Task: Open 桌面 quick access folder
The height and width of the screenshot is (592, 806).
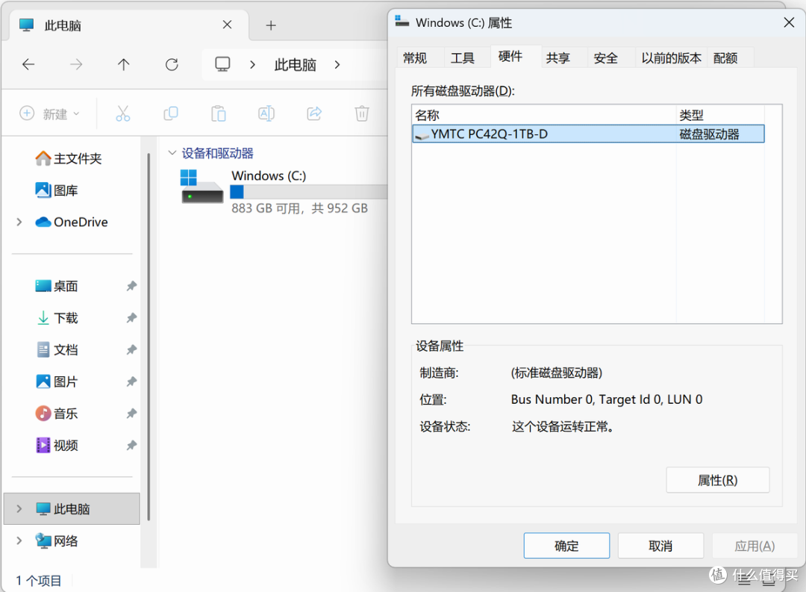Action: click(x=57, y=286)
